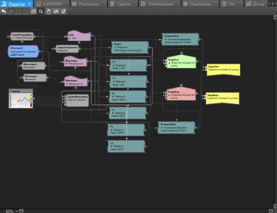Select the blue Источник1 source block
This screenshot has width=277, height=213.
coord(23,51)
